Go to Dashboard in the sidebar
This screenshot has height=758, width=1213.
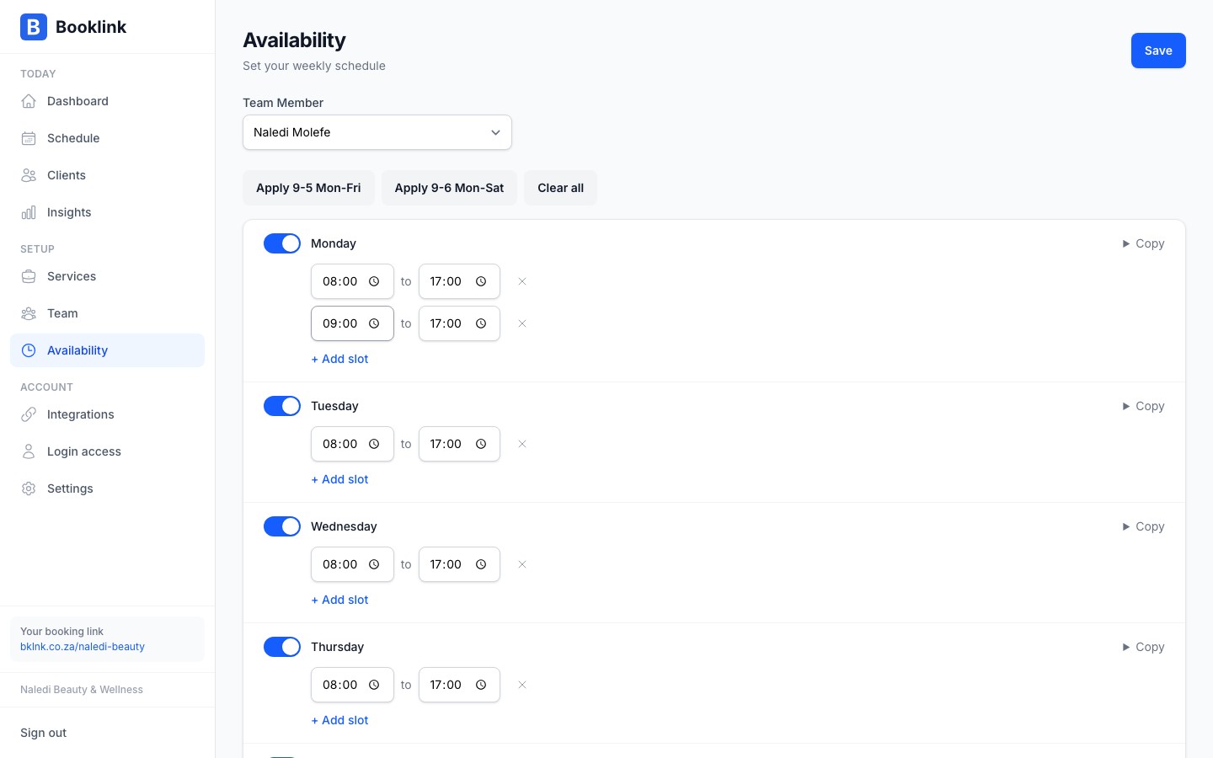click(x=107, y=101)
